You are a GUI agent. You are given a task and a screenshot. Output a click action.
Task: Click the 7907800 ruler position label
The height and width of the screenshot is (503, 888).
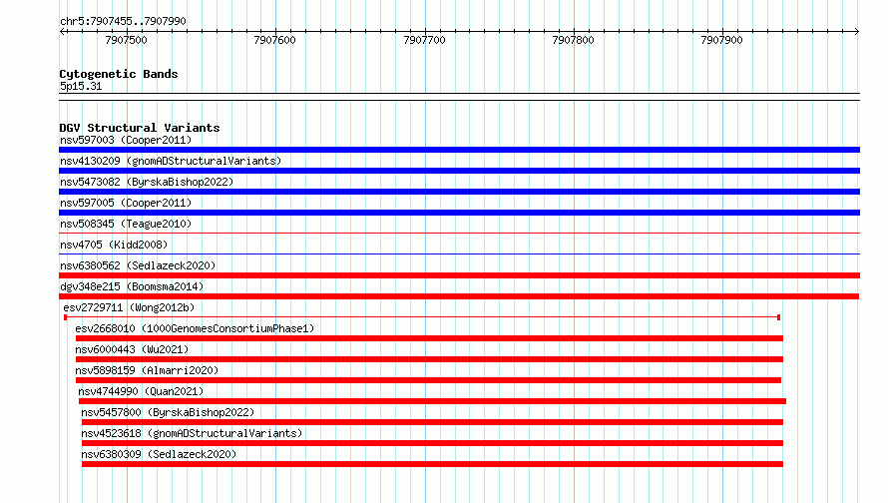pos(573,40)
